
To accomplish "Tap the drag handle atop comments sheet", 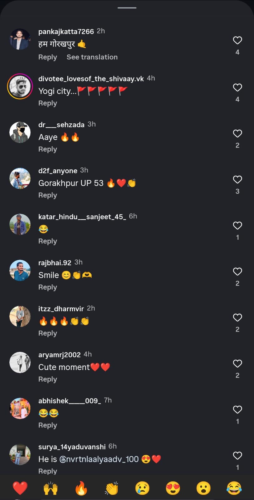I will click(127, 8).
